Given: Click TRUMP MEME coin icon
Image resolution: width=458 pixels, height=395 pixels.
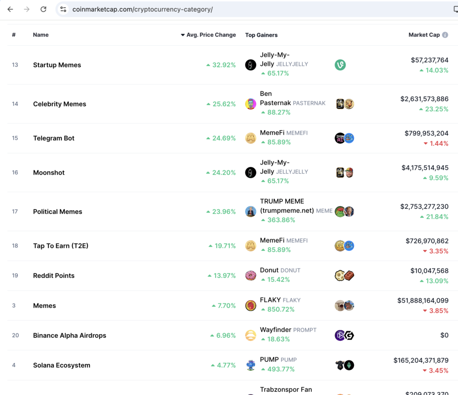Looking at the screenshot, I should tap(250, 211).
